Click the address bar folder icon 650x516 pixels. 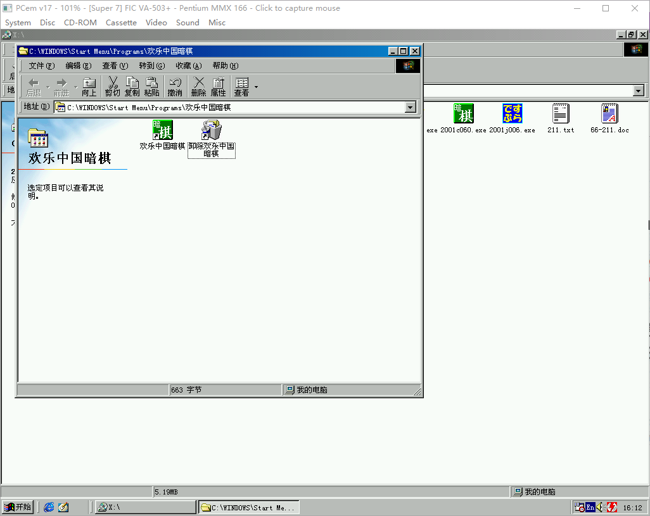(x=61, y=108)
